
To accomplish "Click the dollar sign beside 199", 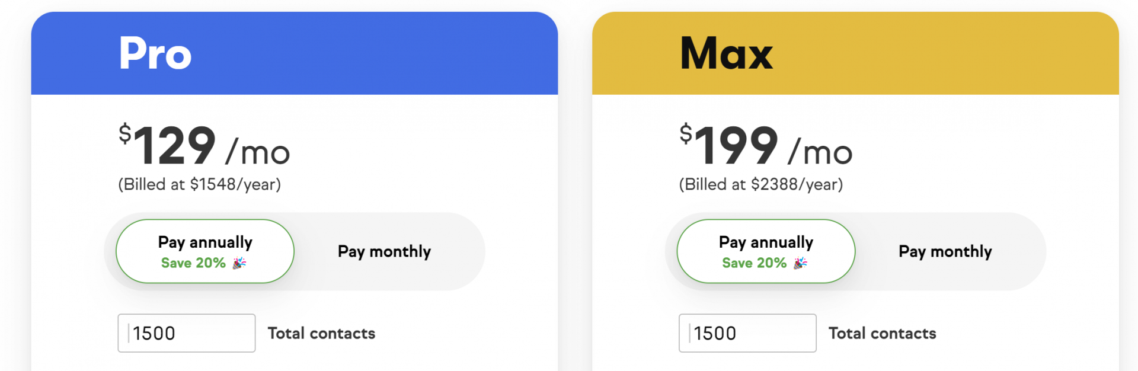I will (686, 133).
